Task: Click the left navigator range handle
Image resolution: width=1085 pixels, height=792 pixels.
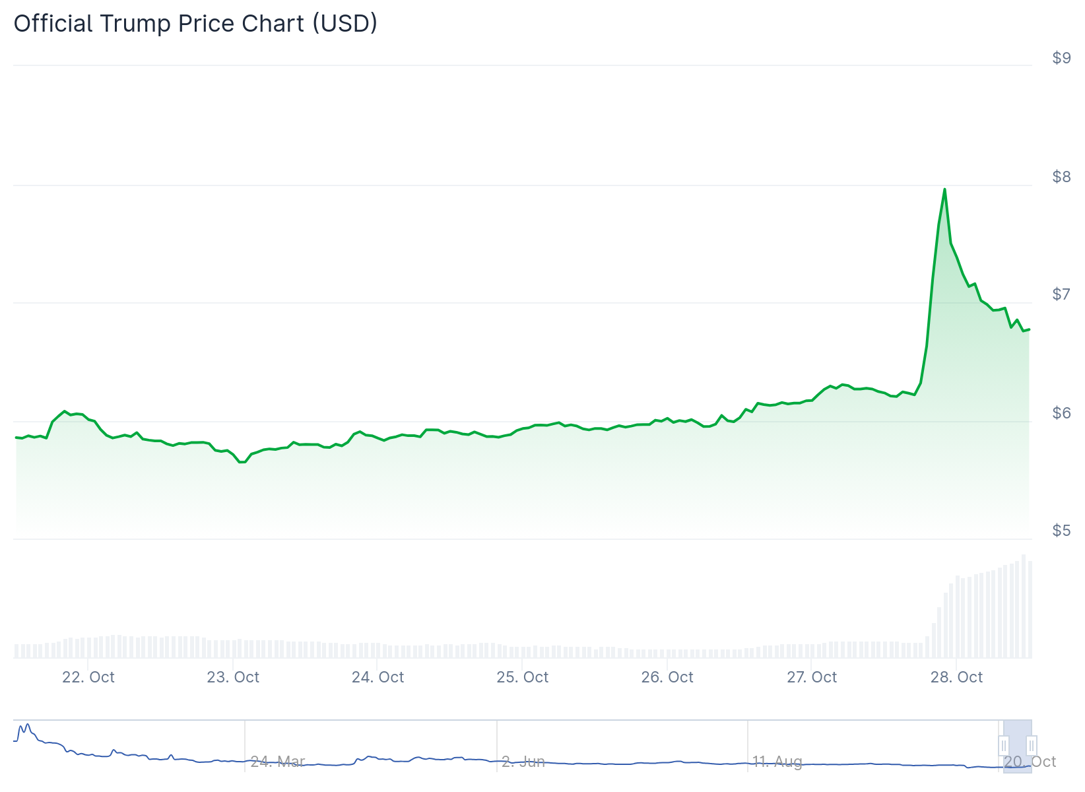Action: [x=1004, y=746]
